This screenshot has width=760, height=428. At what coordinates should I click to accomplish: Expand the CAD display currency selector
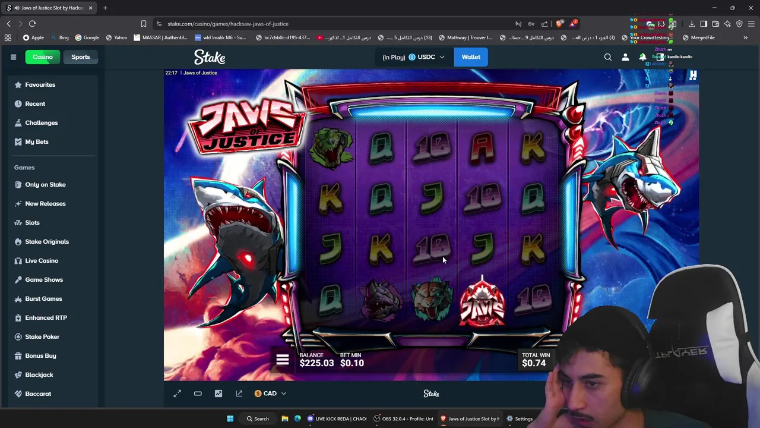point(270,394)
